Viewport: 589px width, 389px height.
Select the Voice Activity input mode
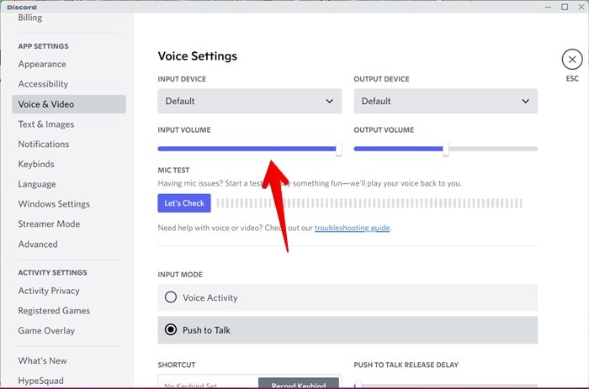[348, 298]
